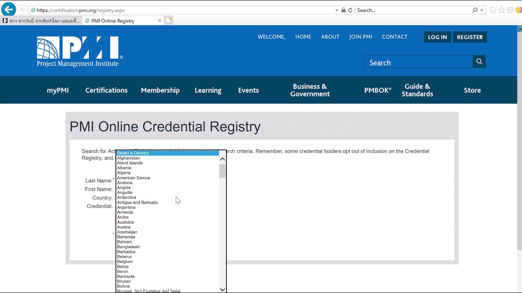Open Favorites star icon

click(502, 10)
